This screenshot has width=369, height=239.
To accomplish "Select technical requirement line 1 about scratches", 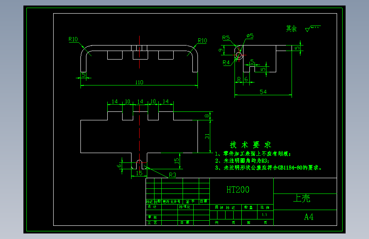I will (253, 154).
